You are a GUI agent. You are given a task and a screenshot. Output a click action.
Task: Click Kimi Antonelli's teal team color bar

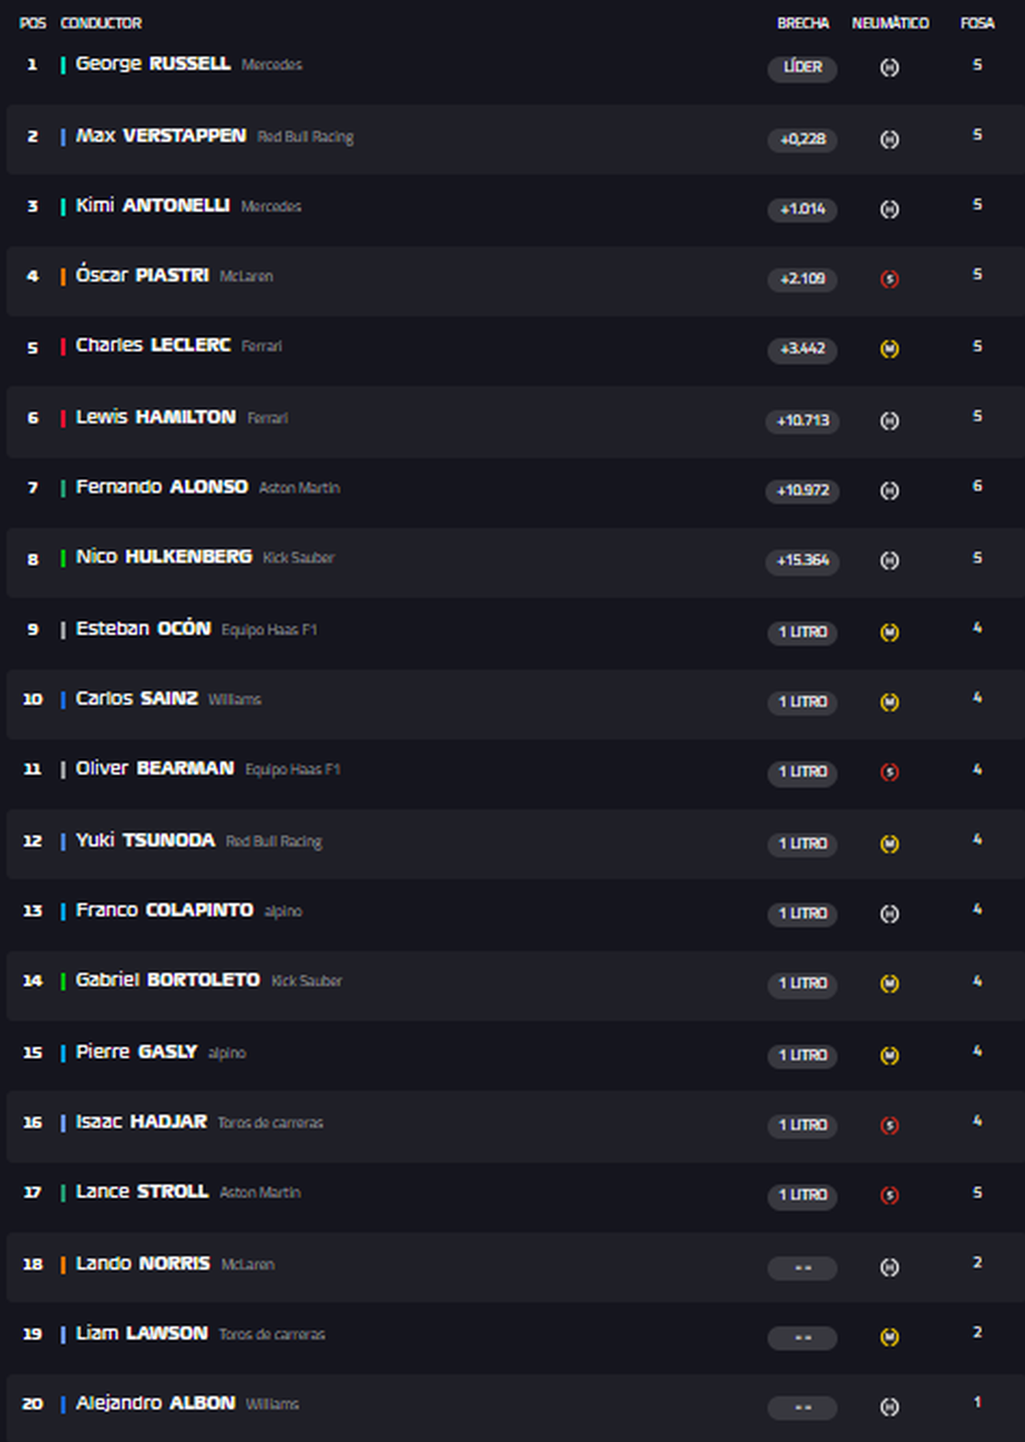(x=63, y=207)
